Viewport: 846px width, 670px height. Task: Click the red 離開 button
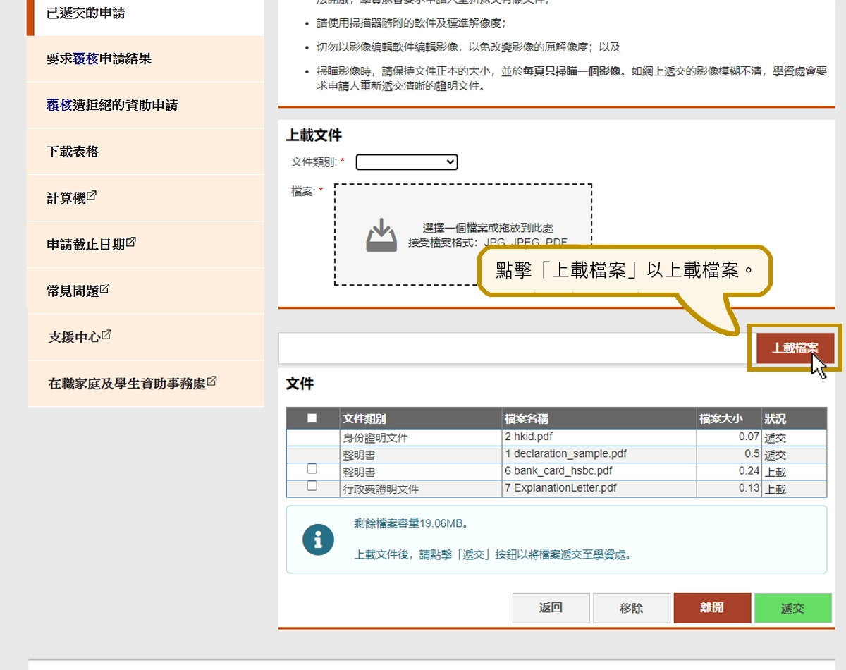(712, 608)
